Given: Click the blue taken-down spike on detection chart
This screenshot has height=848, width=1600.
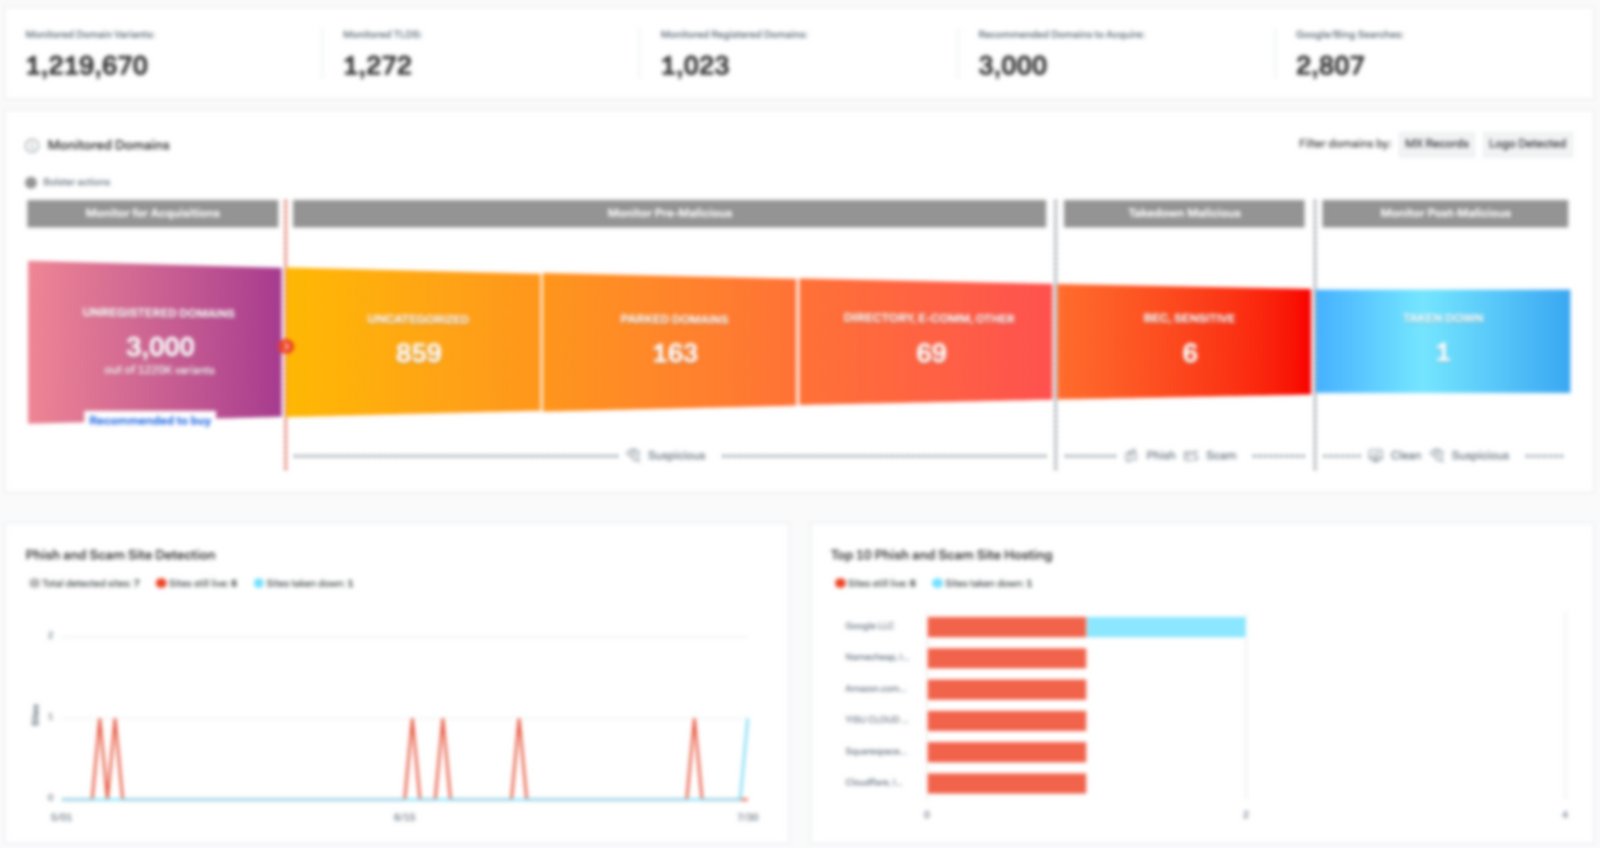Looking at the screenshot, I should tap(746, 758).
